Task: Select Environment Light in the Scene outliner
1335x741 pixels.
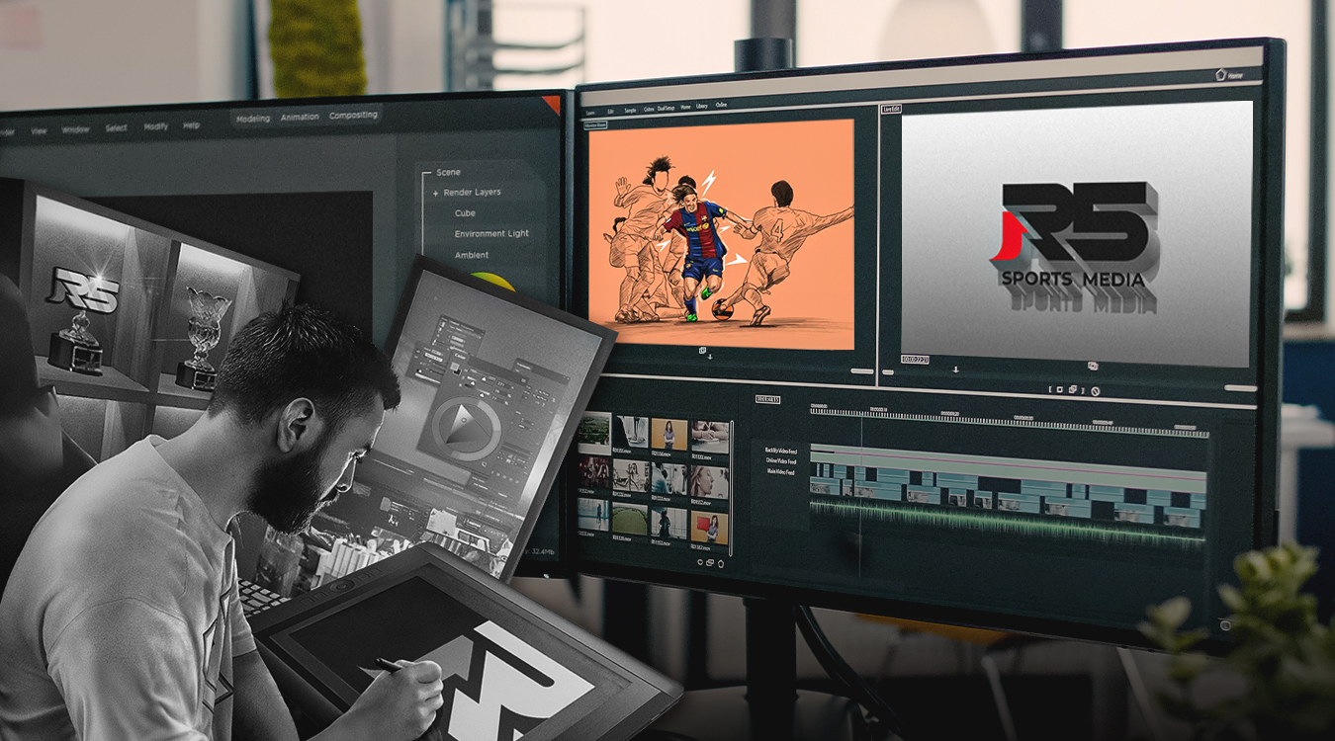Action: 491,234
